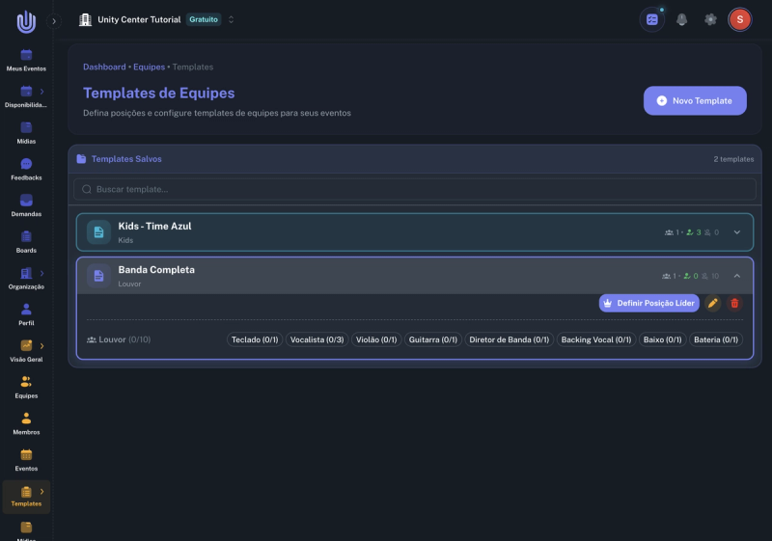Expand the Kids - Time Azul template chevron

[x=736, y=232]
